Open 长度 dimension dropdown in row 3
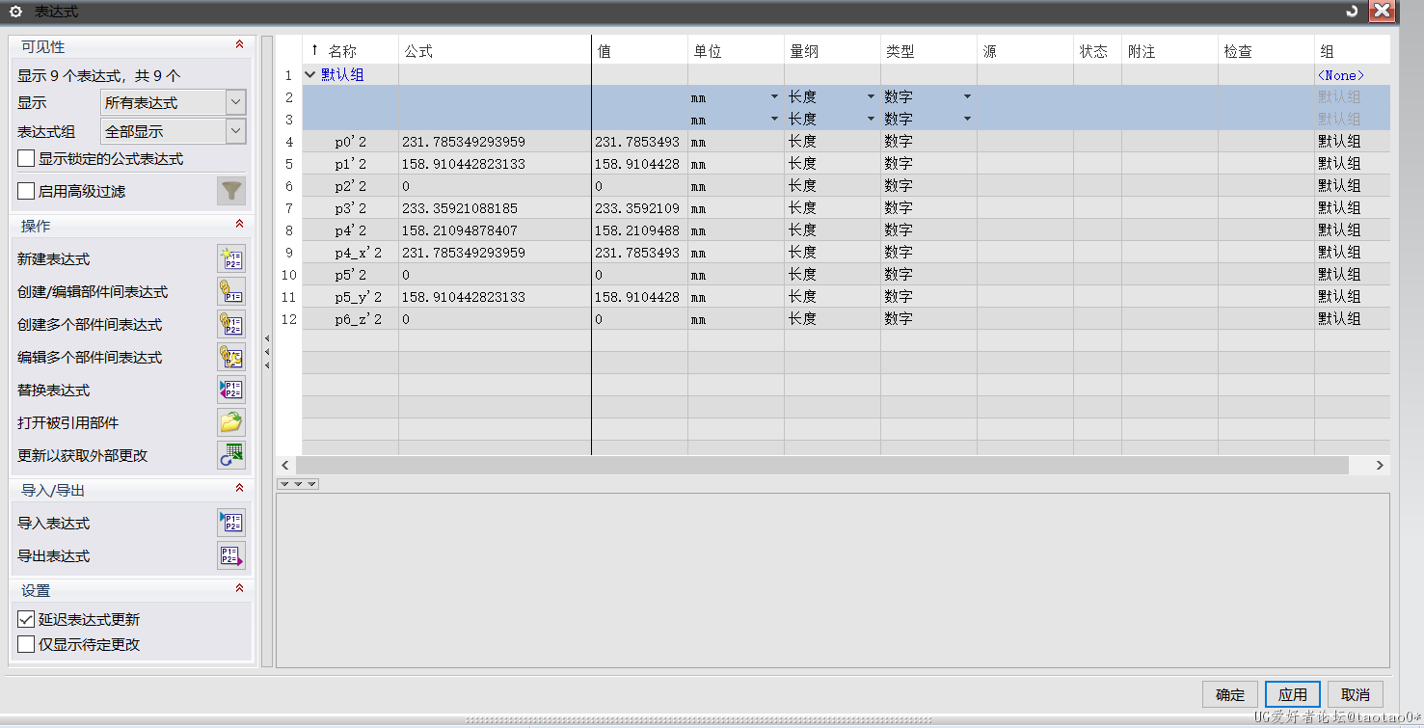 click(x=871, y=119)
